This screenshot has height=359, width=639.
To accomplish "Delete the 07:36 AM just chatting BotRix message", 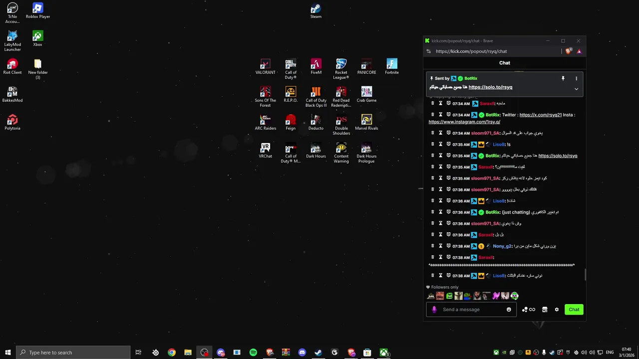I will (x=432, y=212).
